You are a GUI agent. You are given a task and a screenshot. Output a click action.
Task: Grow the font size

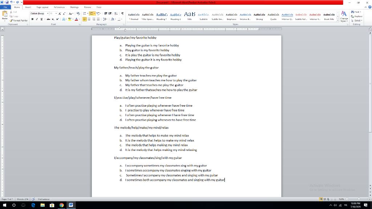pyautogui.click(x=60, y=14)
